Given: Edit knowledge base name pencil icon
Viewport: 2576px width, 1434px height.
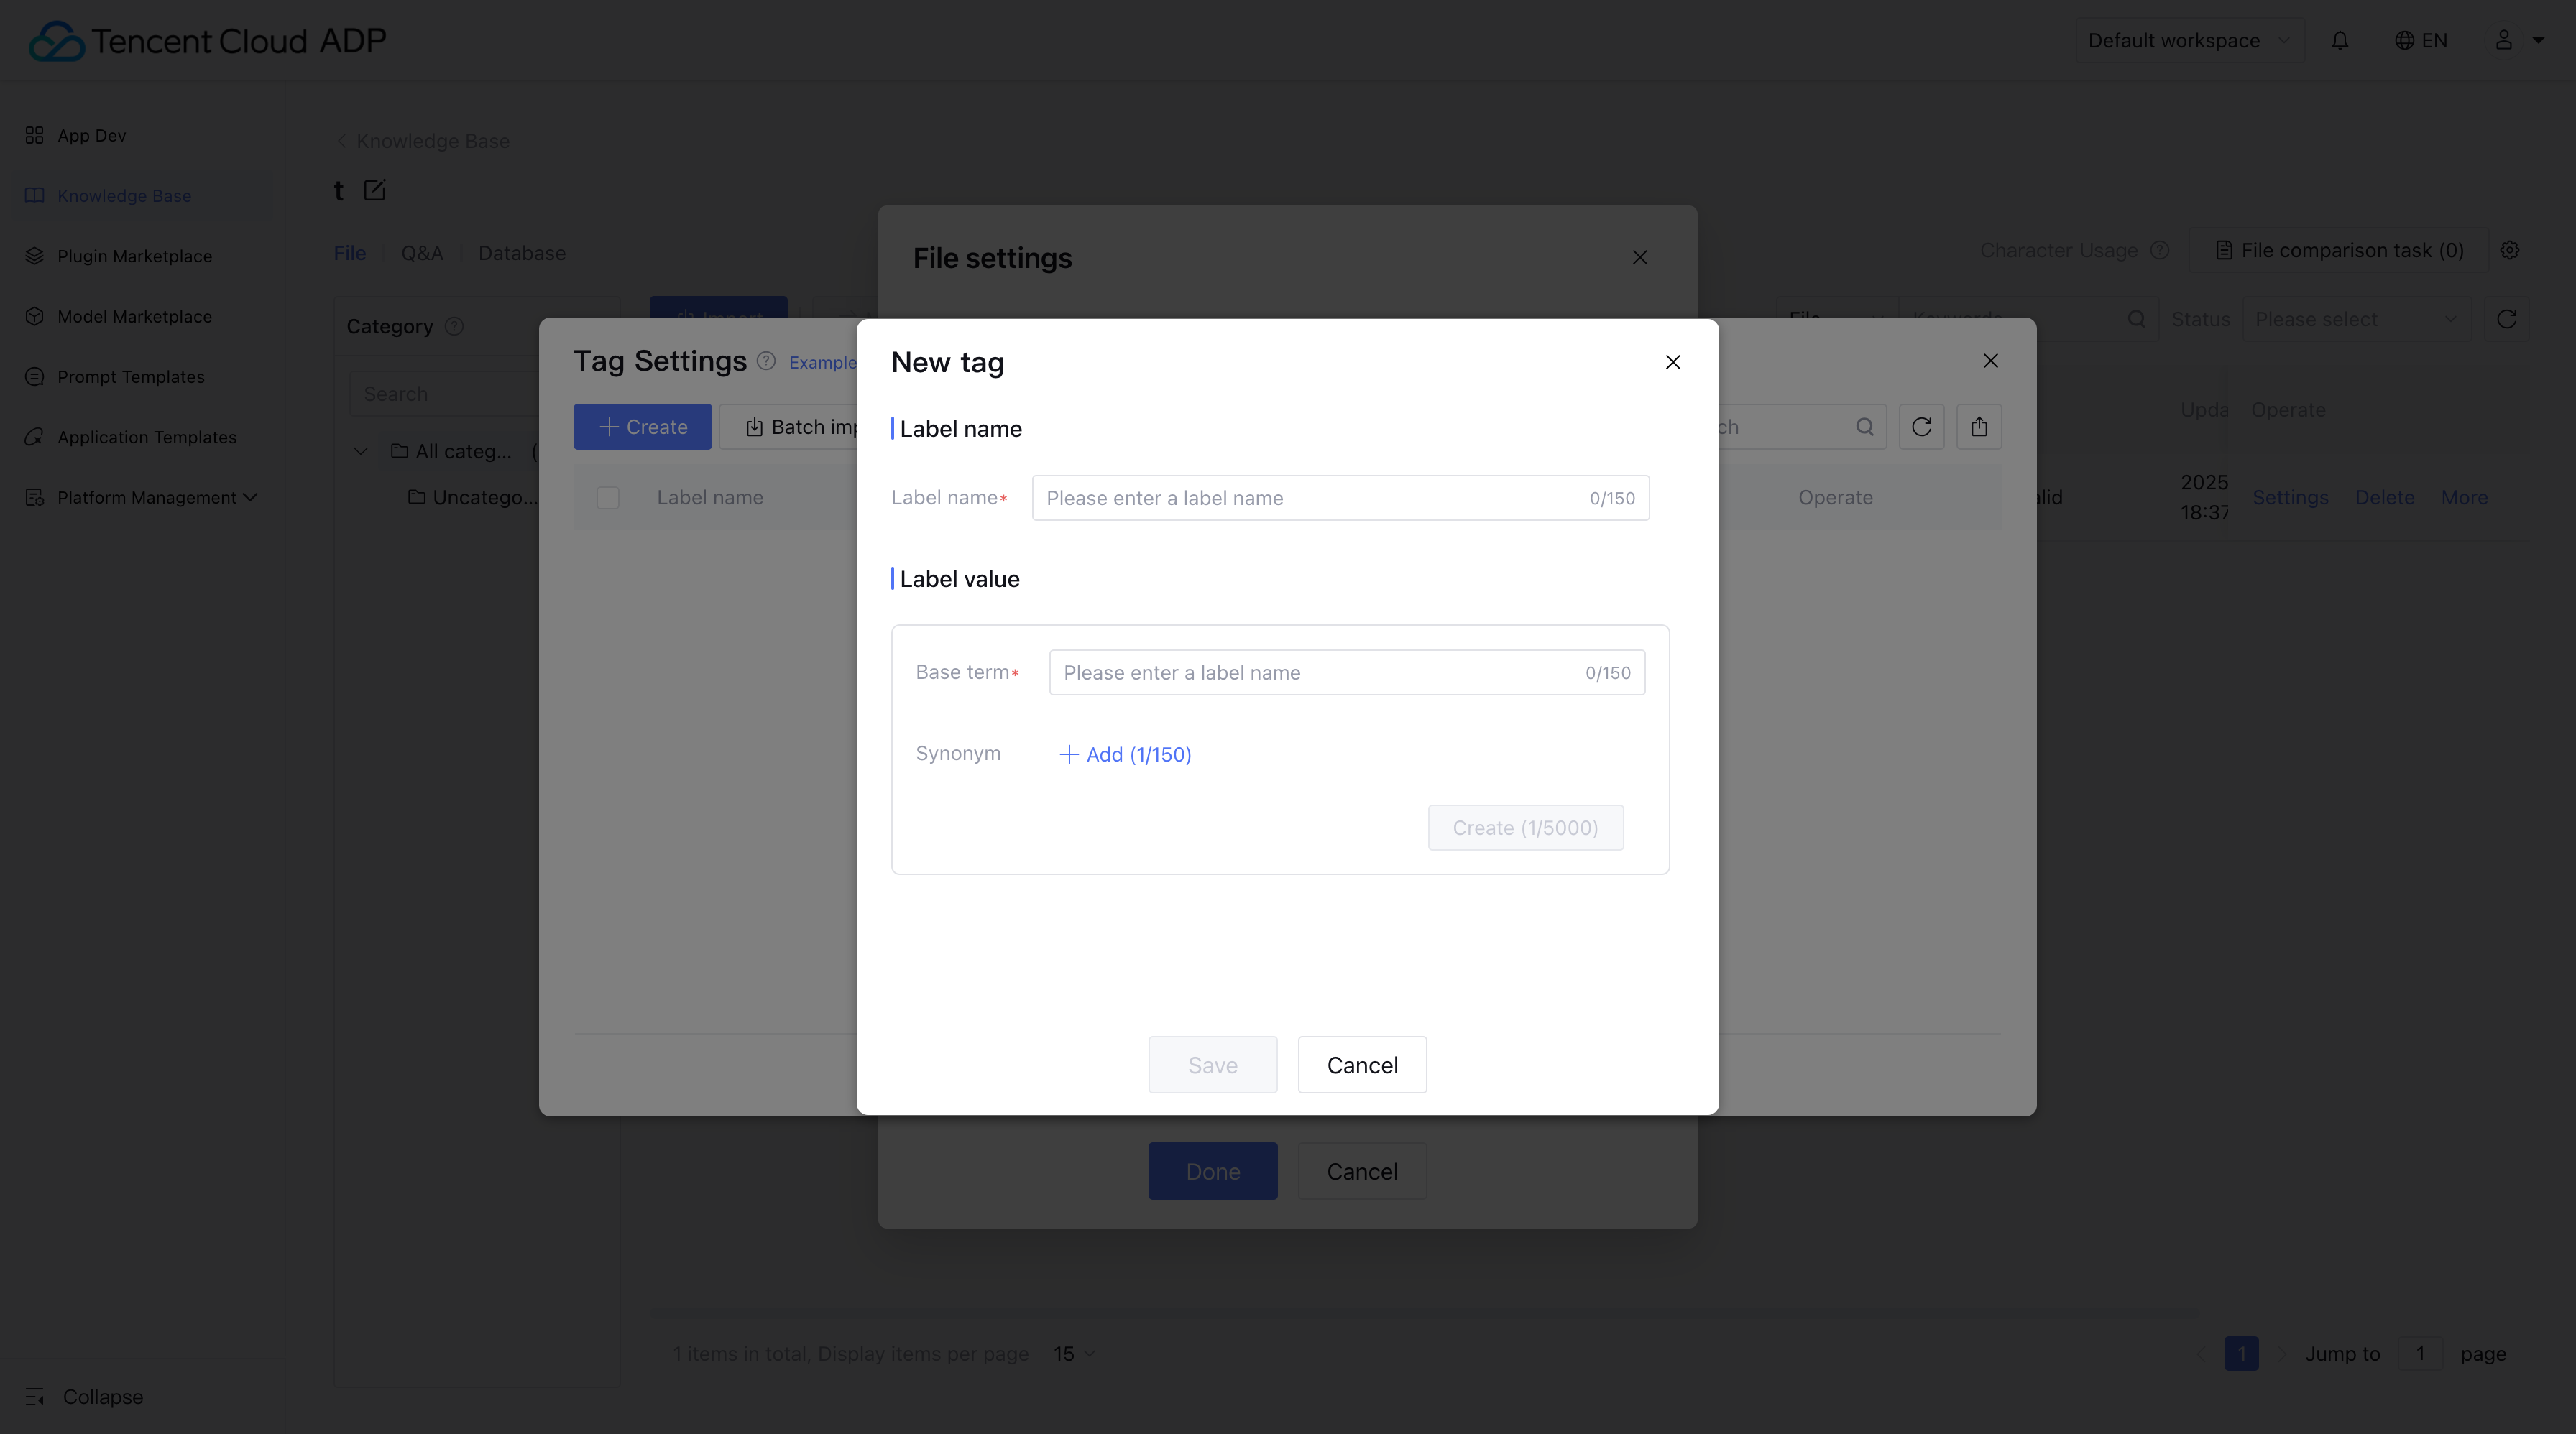Looking at the screenshot, I should (375, 190).
